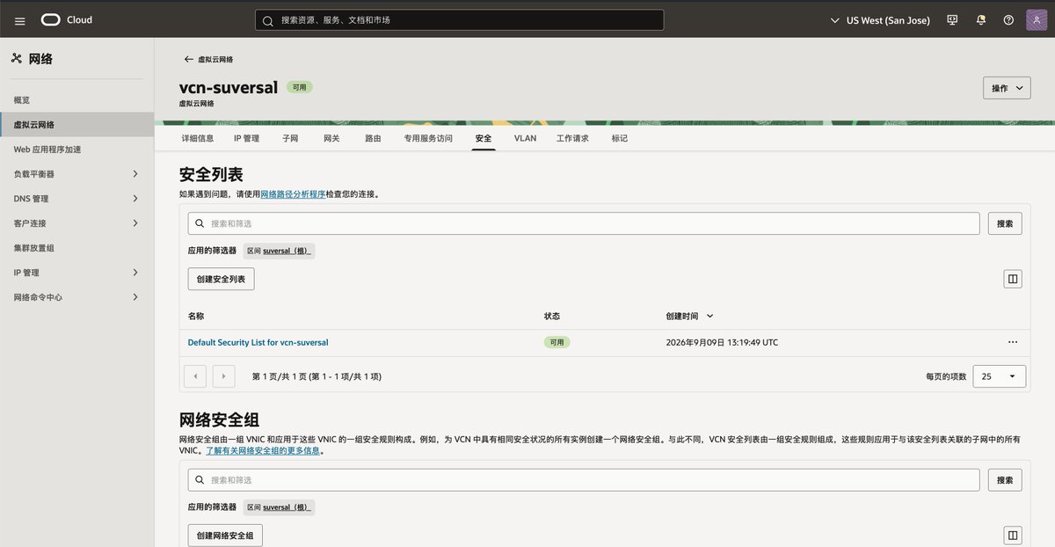Image resolution: width=1055 pixels, height=547 pixels.
Task: Open the 操作 actions dropdown
Action: pos(1007,88)
